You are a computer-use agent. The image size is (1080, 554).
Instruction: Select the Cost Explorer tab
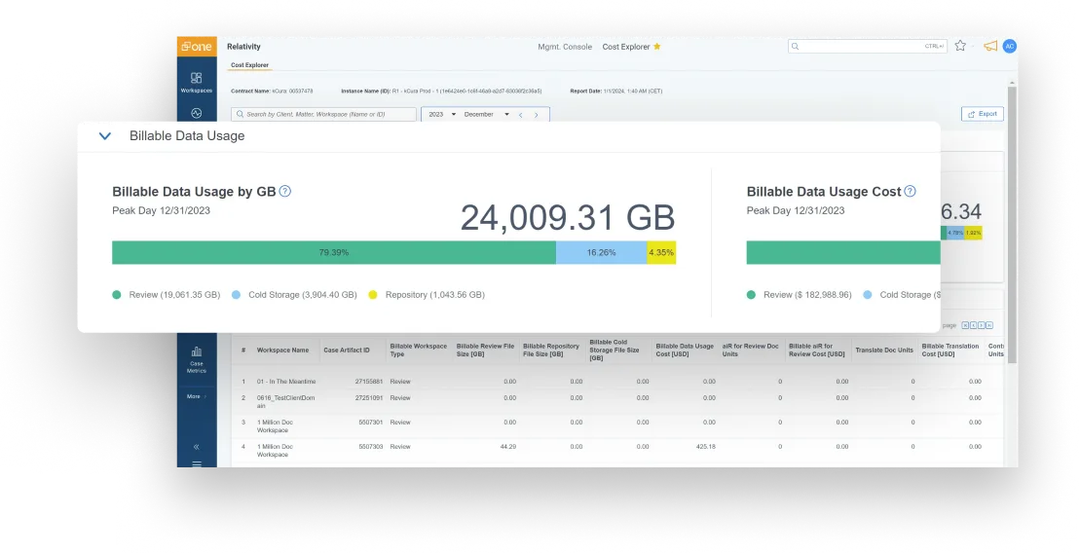249,65
